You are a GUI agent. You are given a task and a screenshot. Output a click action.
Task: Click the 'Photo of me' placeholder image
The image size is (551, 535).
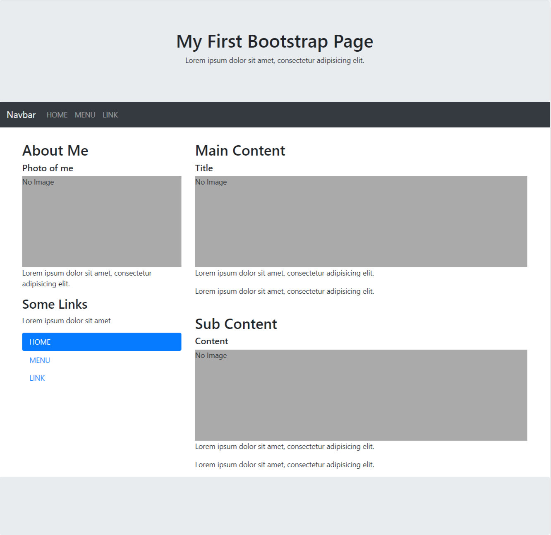[x=102, y=222]
